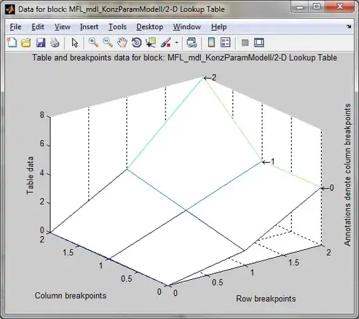Click the '←2' annotation at peak
This screenshot has height=319, width=359.
coord(210,78)
